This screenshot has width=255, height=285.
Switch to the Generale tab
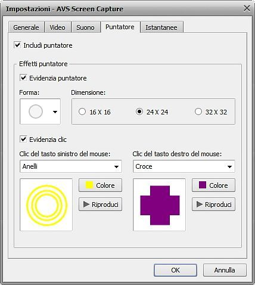[26, 27]
